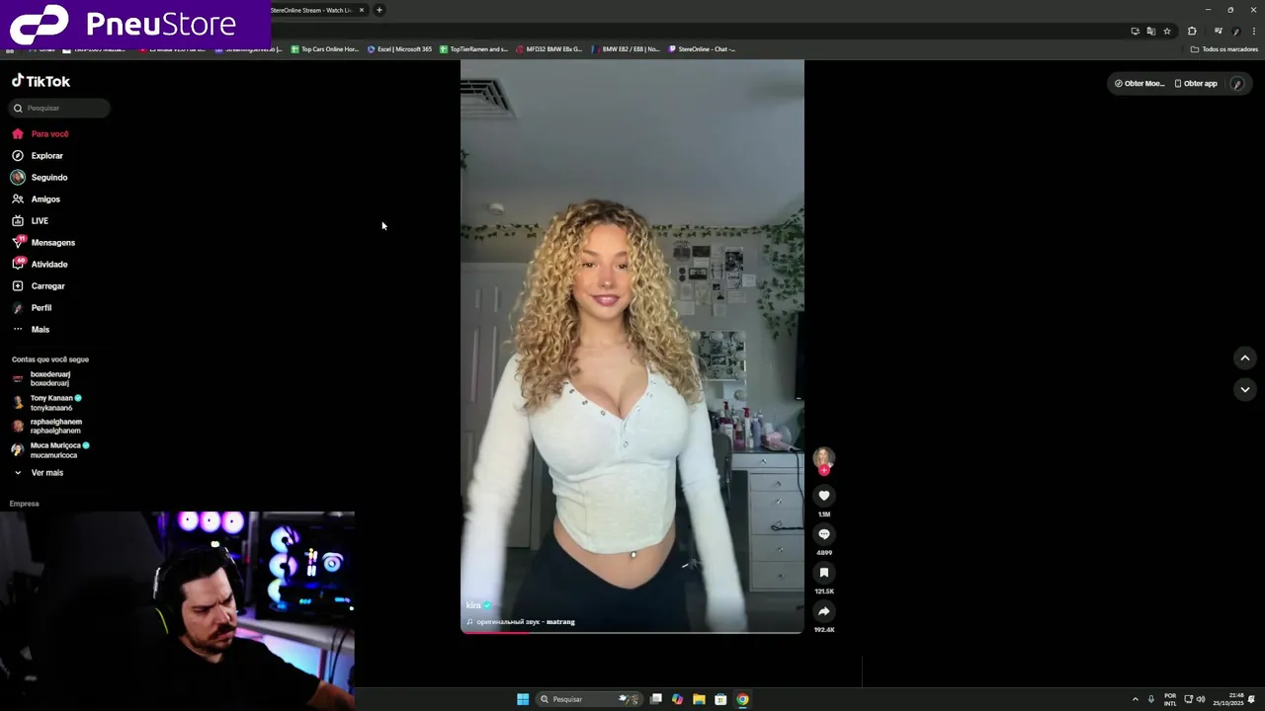Open Copilot from the taskbar
This screenshot has width=1265, height=711.
[x=677, y=699]
